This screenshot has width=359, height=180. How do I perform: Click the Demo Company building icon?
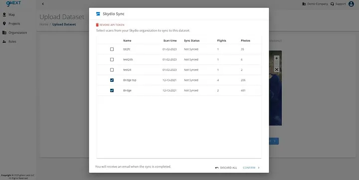(304, 4)
